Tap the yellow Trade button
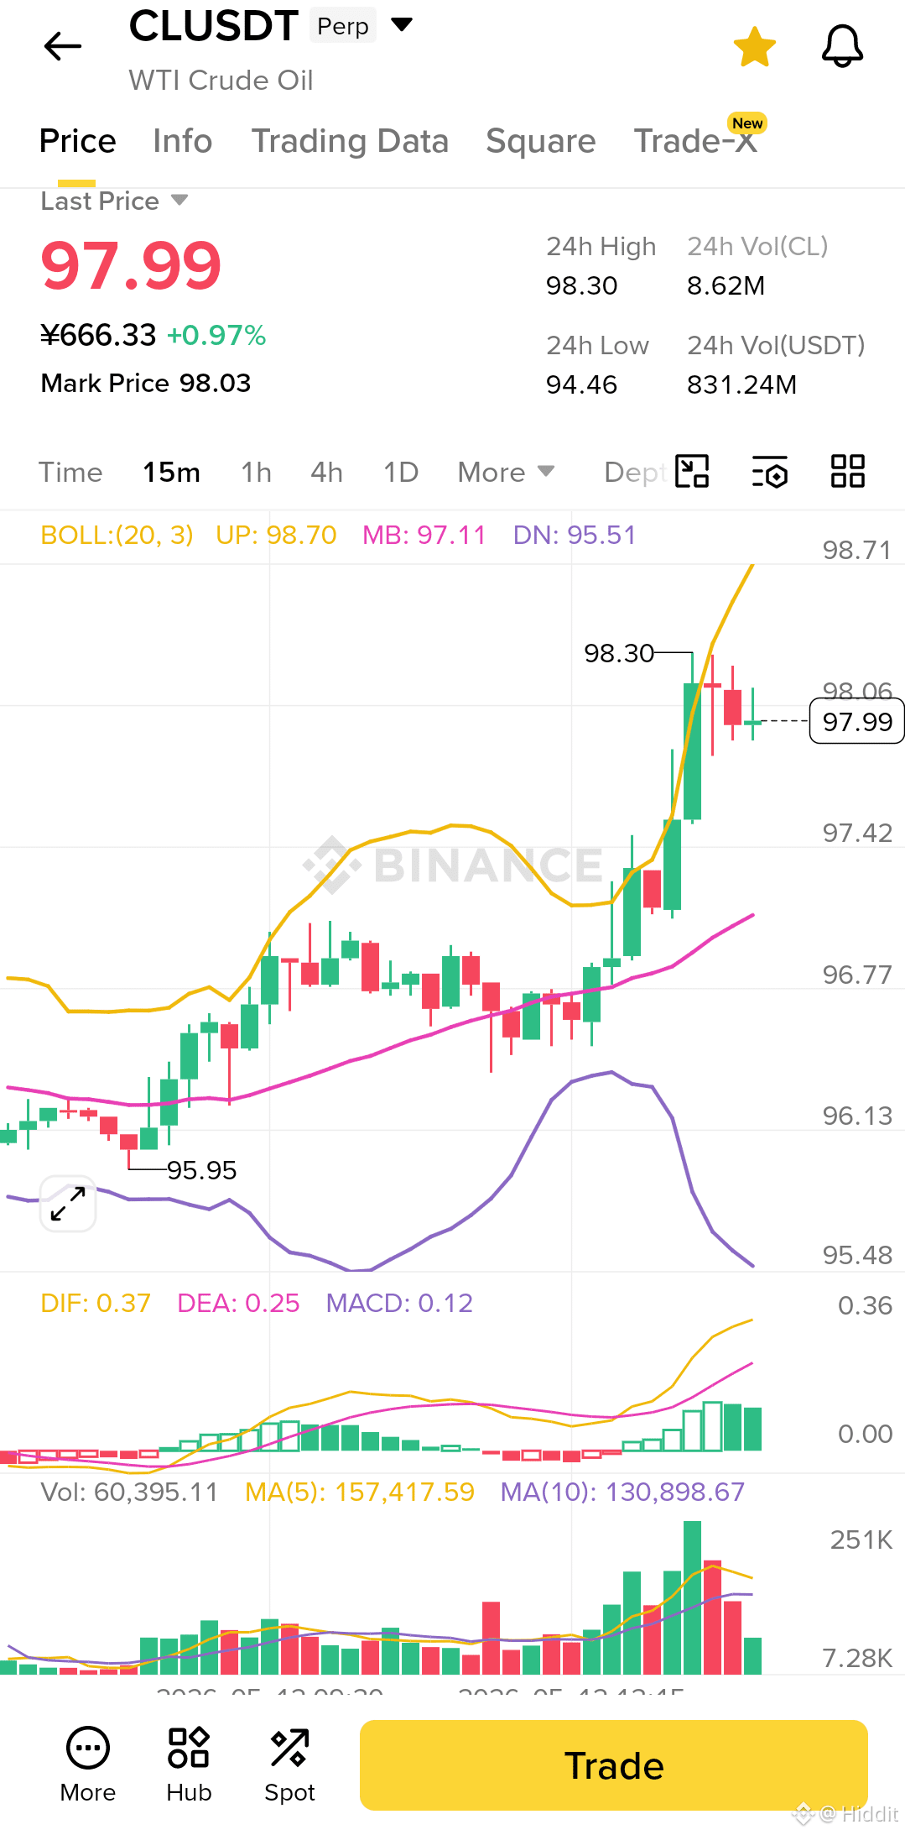The image size is (905, 1835). (614, 1765)
